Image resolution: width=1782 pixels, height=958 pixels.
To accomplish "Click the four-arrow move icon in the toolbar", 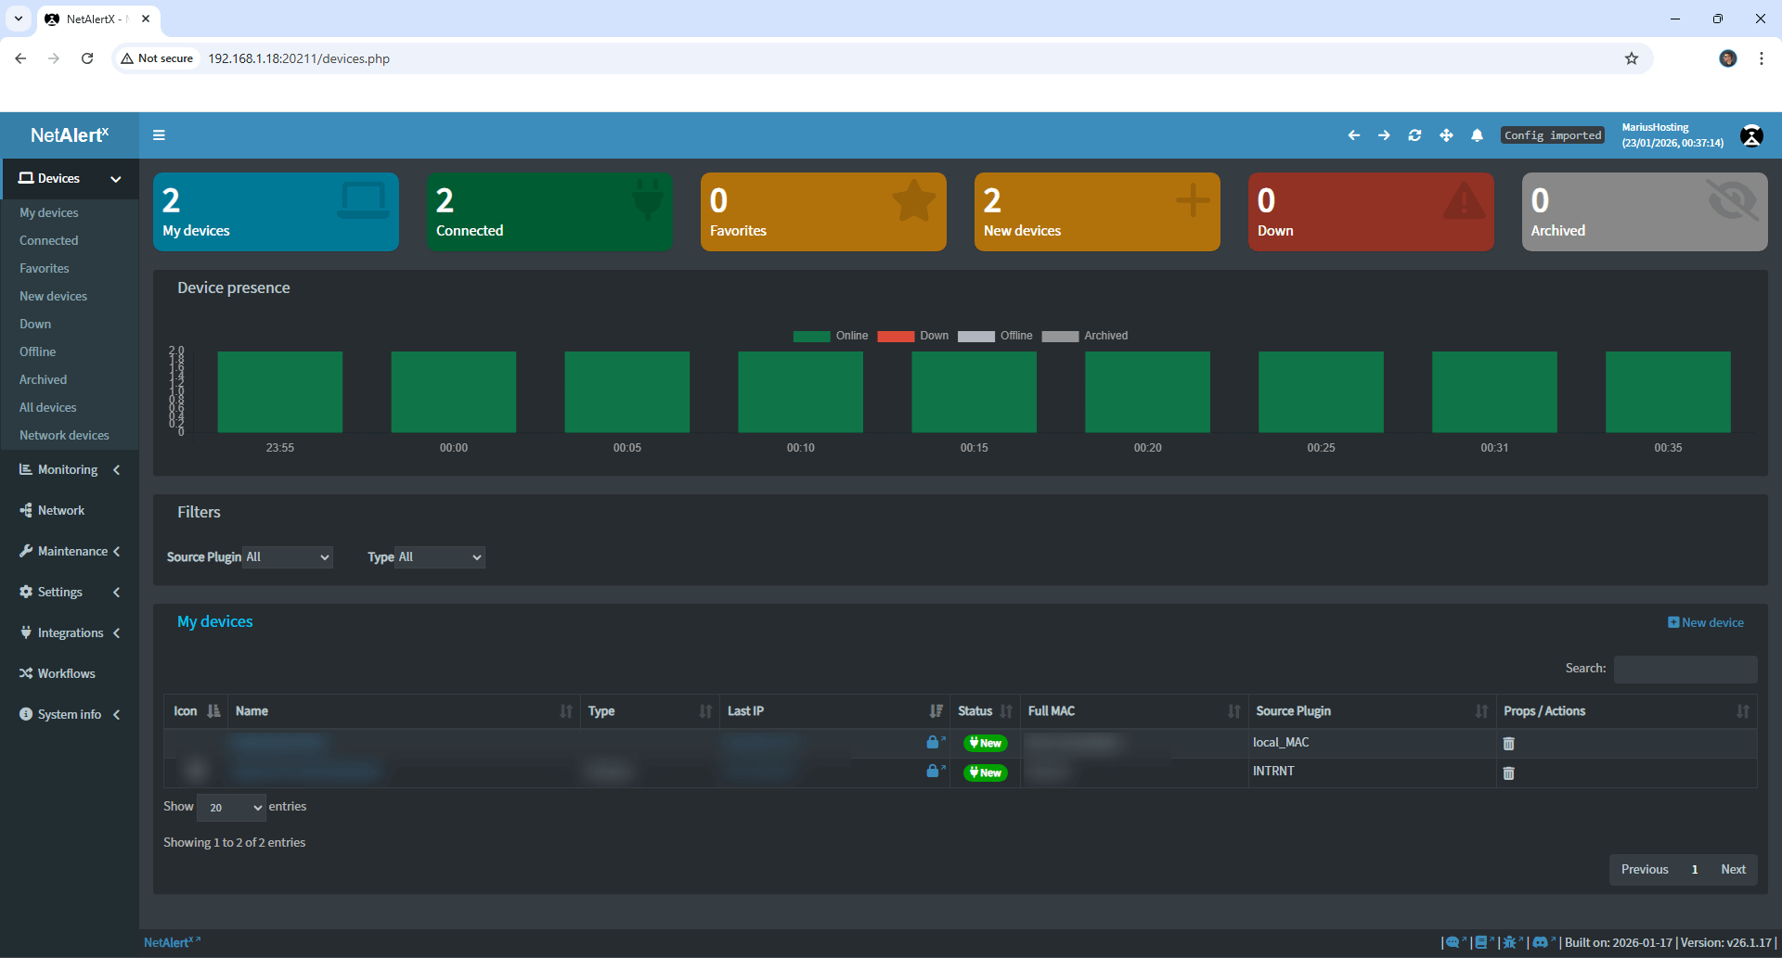I will tap(1446, 135).
